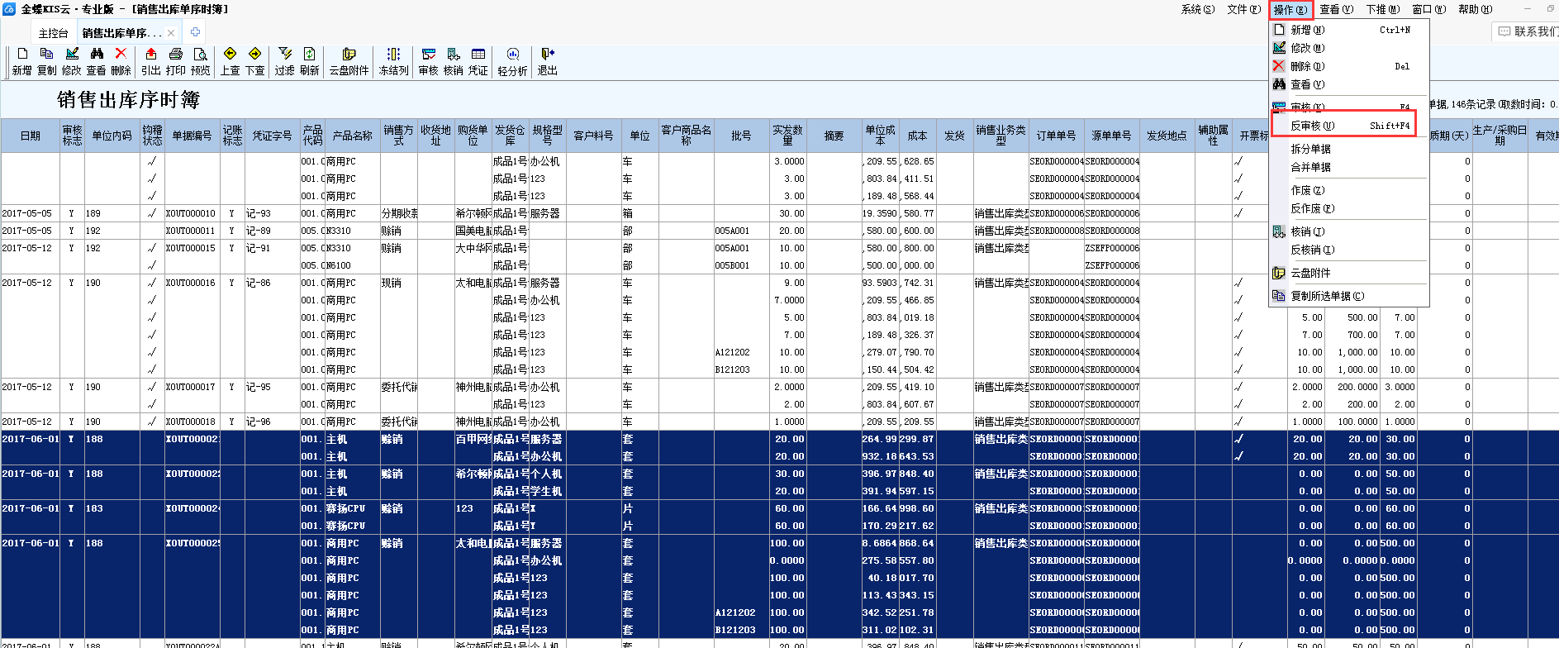
Task: Click the 实发数量 column header
Action: pos(787,136)
